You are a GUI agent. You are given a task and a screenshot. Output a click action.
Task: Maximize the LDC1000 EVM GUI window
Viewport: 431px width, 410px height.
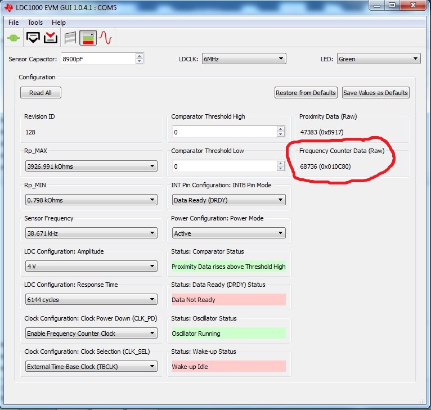coord(392,6)
